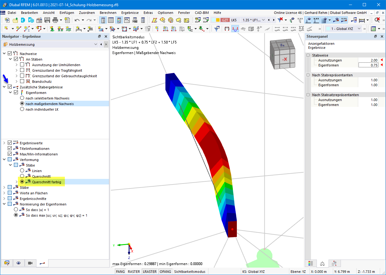
Task: Expand the Ergebniswerte tree node
Action: 4,143
